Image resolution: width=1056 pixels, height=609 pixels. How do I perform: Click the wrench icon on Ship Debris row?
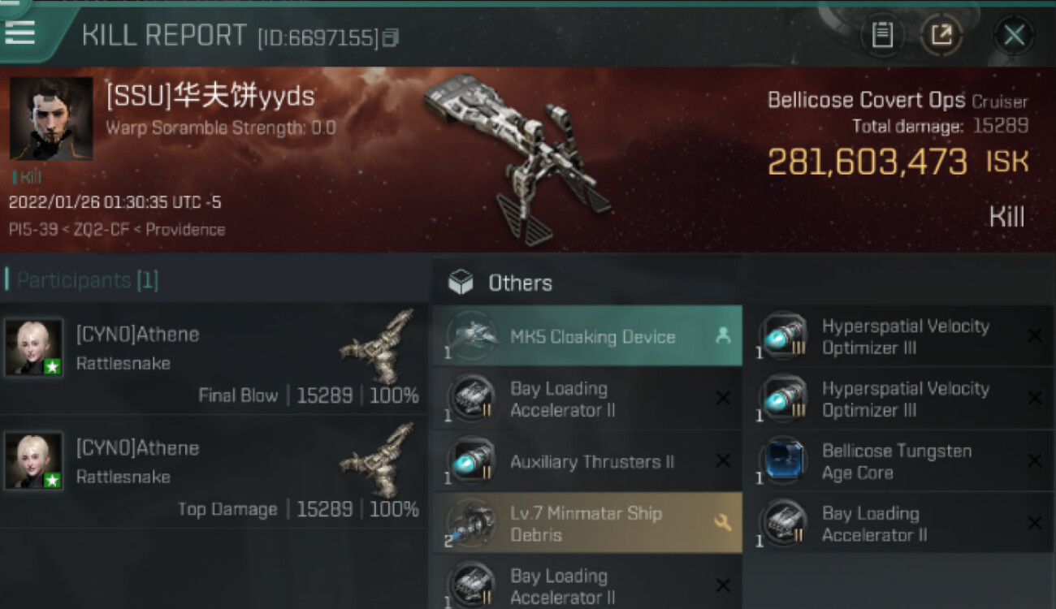[x=722, y=523]
